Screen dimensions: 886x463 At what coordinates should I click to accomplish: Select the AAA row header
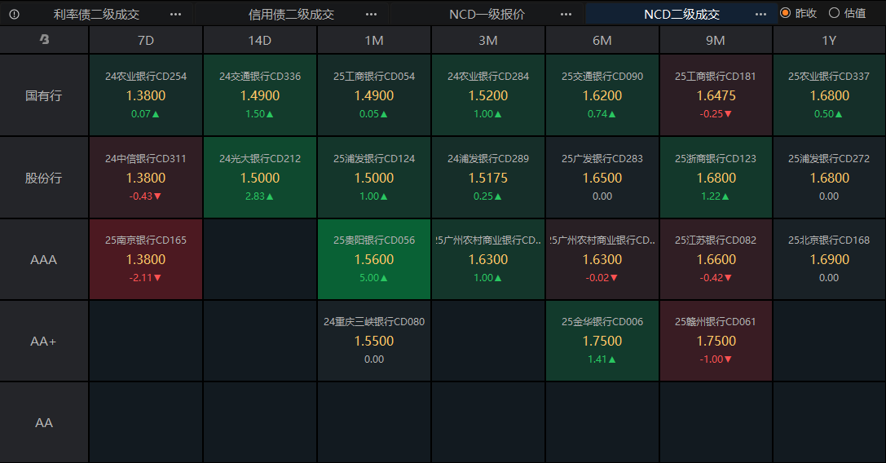(44, 259)
